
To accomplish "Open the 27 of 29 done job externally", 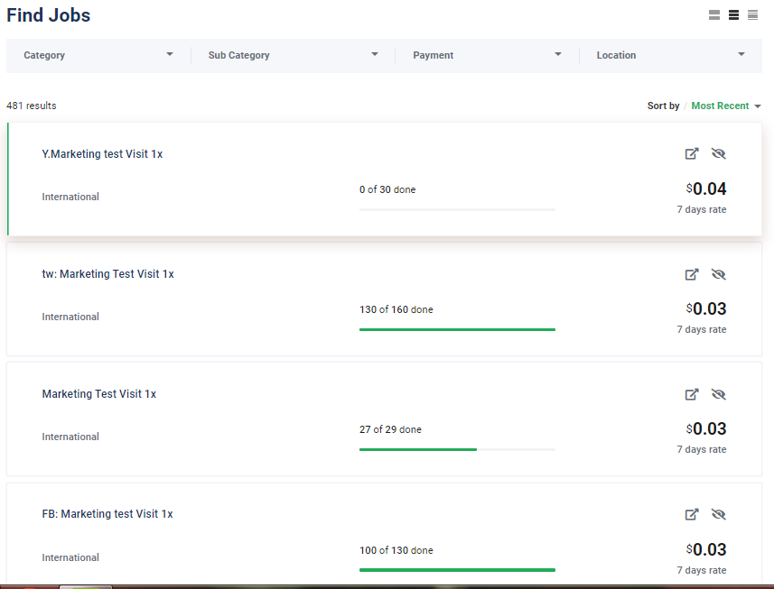I will [692, 394].
